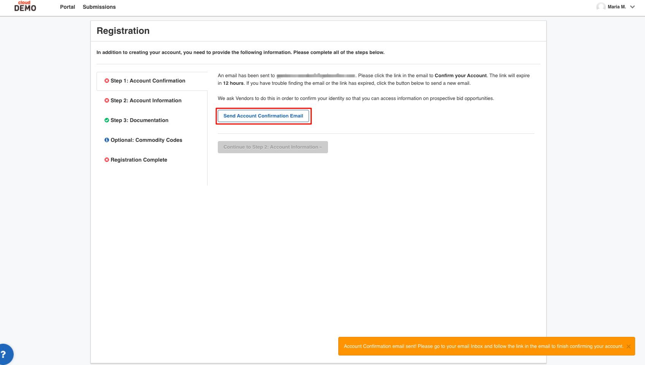This screenshot has width=645, height=365.
Task: Select Step 3: Documentation tab
Action: point(152,120)
